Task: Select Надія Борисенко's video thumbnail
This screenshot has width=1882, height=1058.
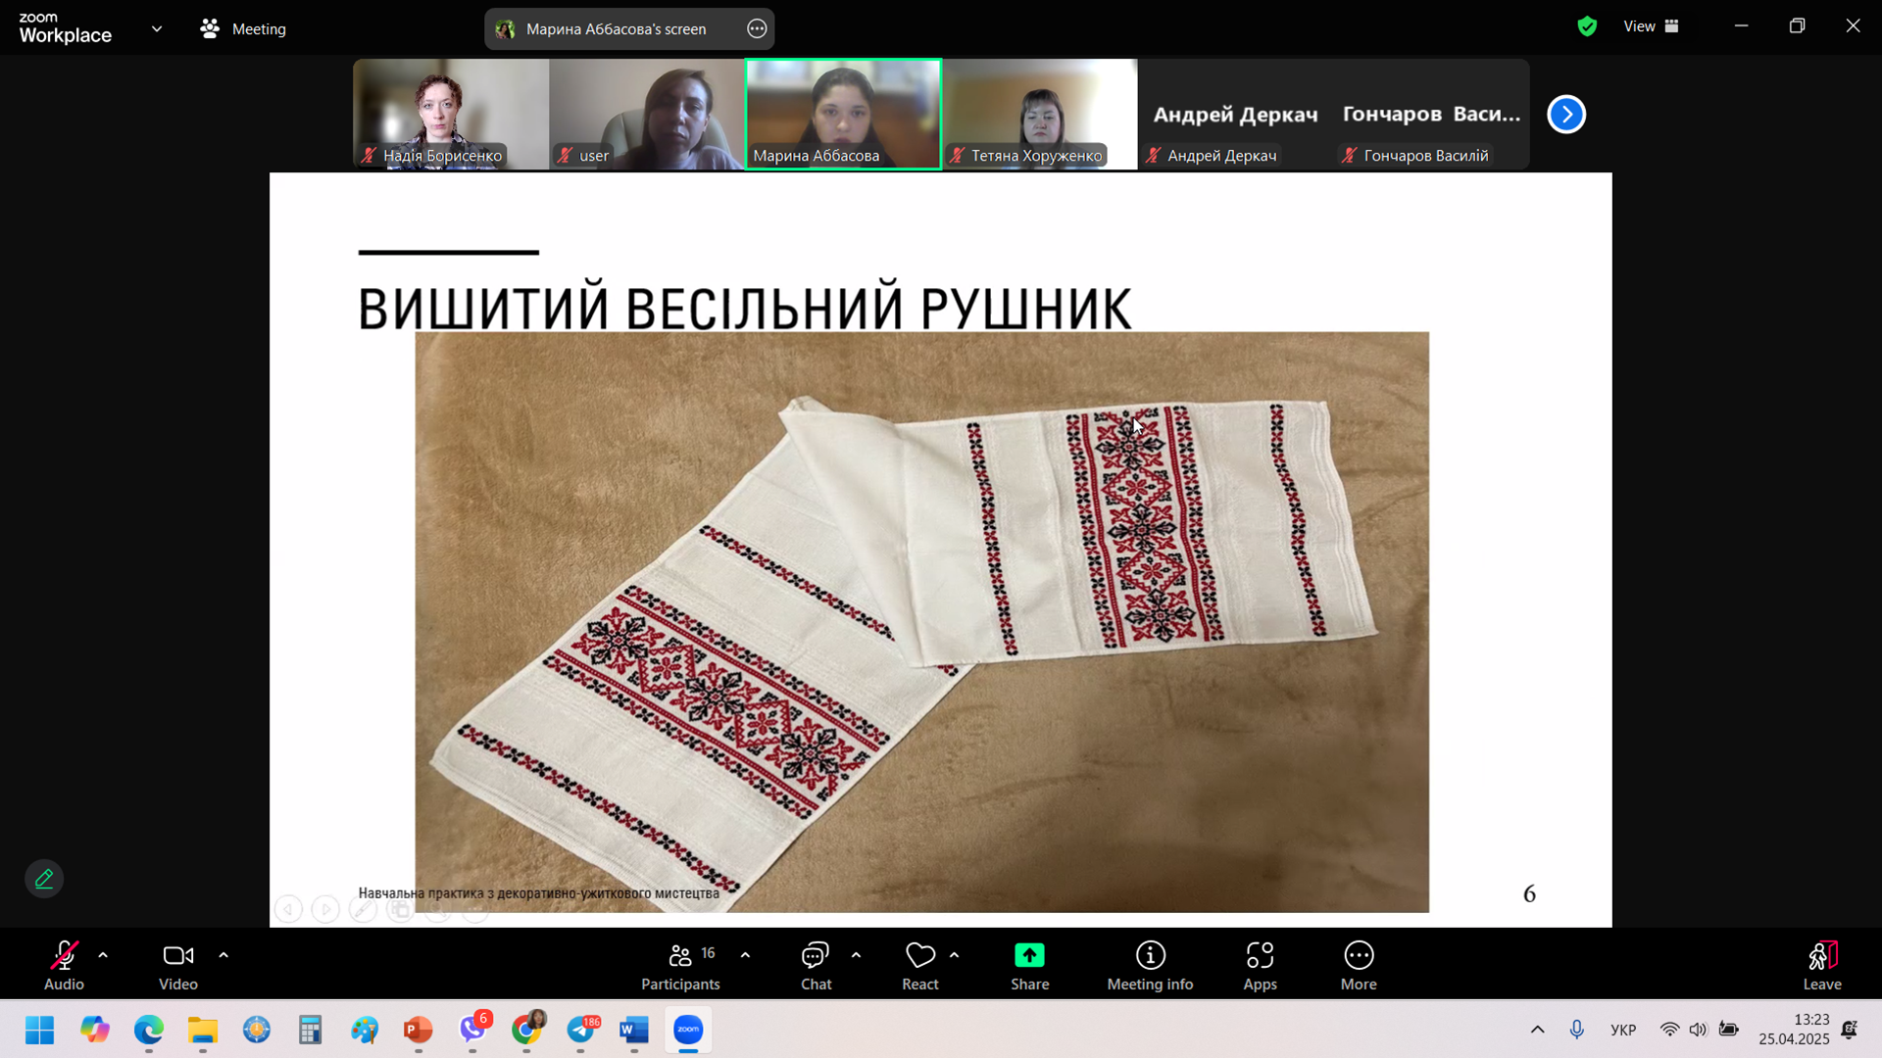Action: click(x=451, y=114)
